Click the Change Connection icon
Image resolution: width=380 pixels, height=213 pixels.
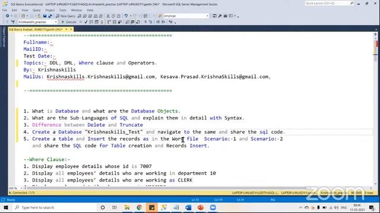13,22
